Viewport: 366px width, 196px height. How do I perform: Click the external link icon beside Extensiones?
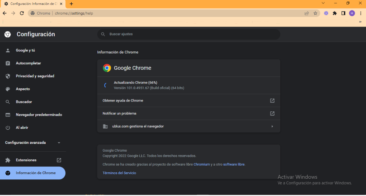coord(59,160)
